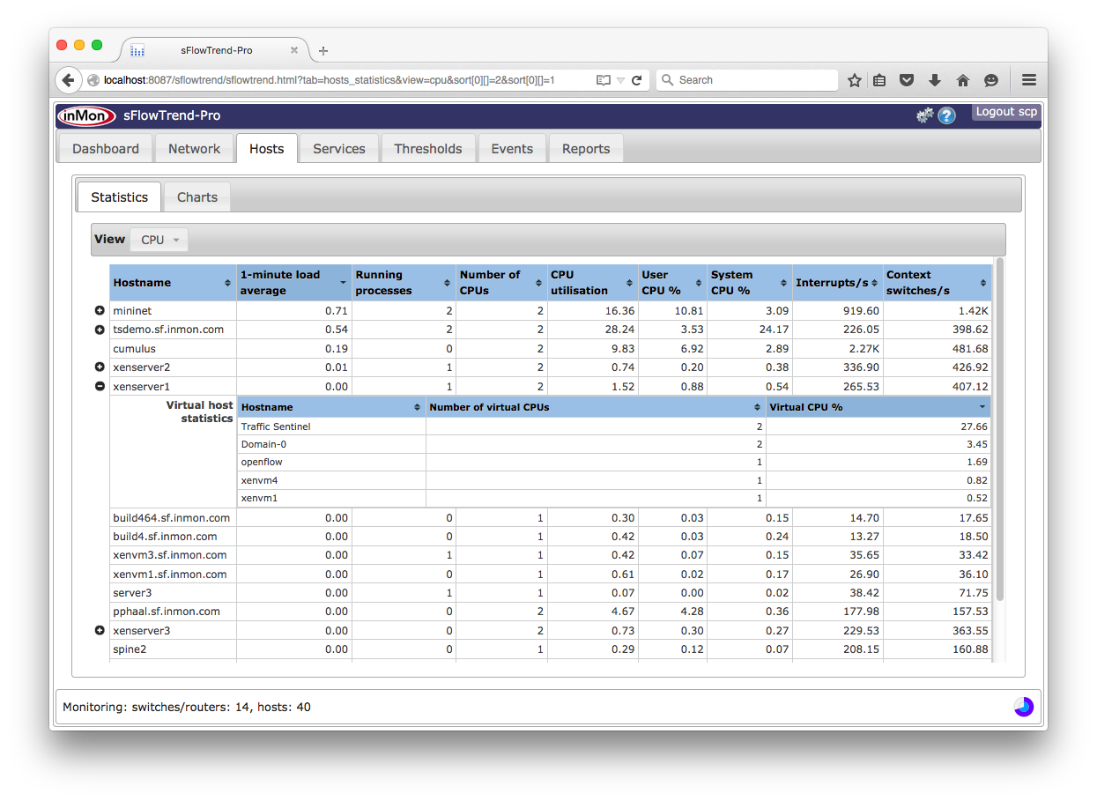Expand the xenserver2 host row
Viewport: 1097px width, 801px height.
[x=100, y=367]
